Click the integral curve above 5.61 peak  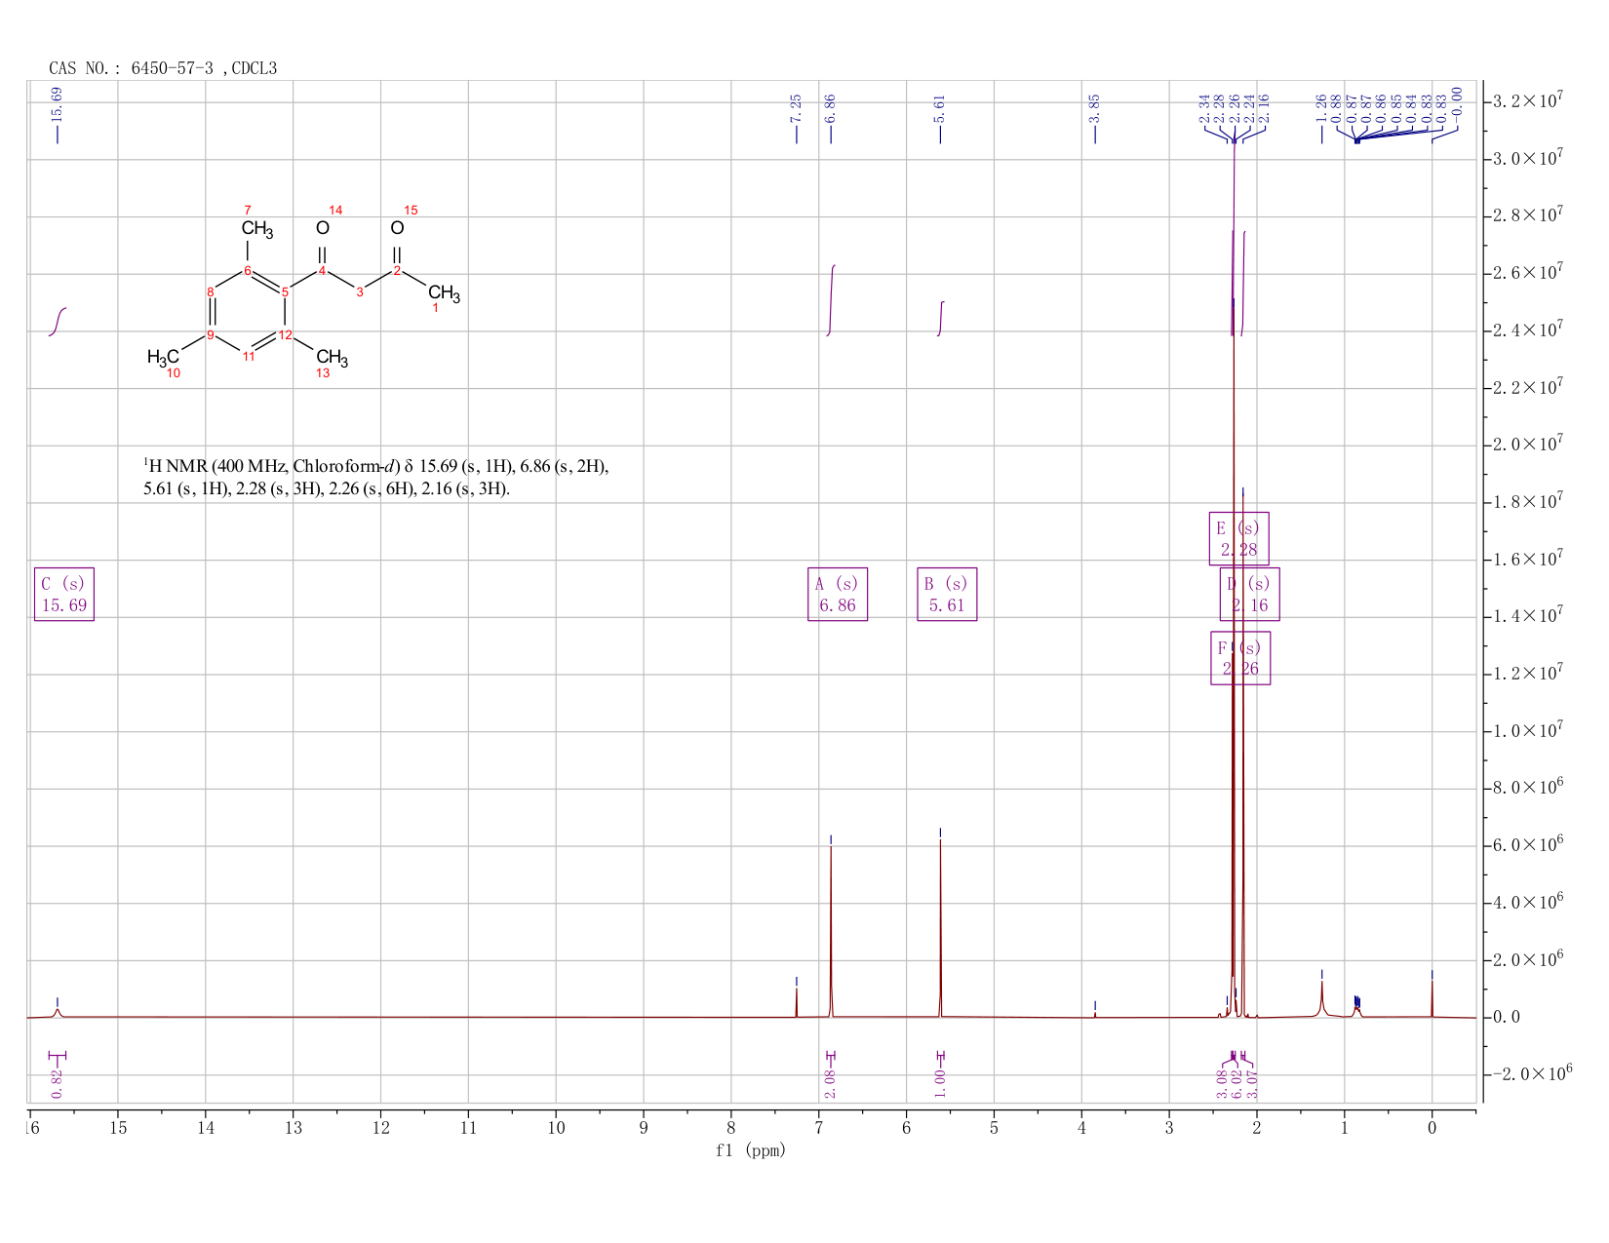point(941,319)
